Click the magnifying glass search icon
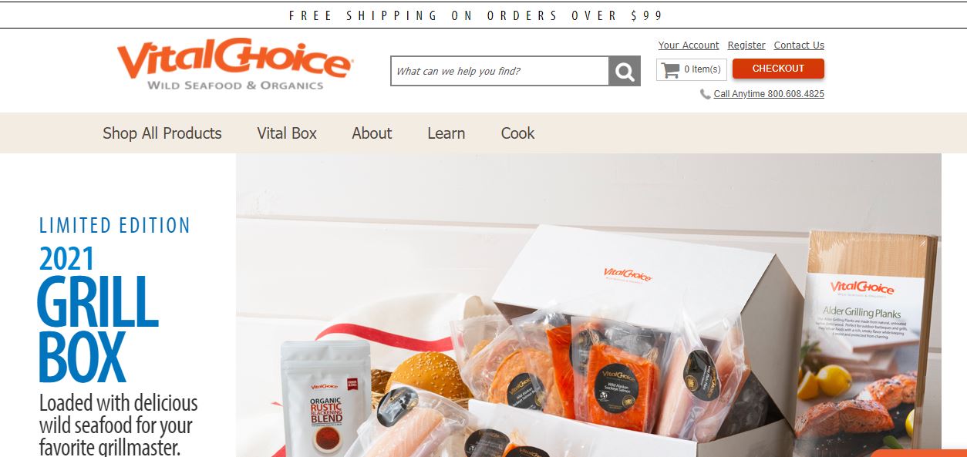This screenshot has width=967, height=457. [x=625, y=71]
